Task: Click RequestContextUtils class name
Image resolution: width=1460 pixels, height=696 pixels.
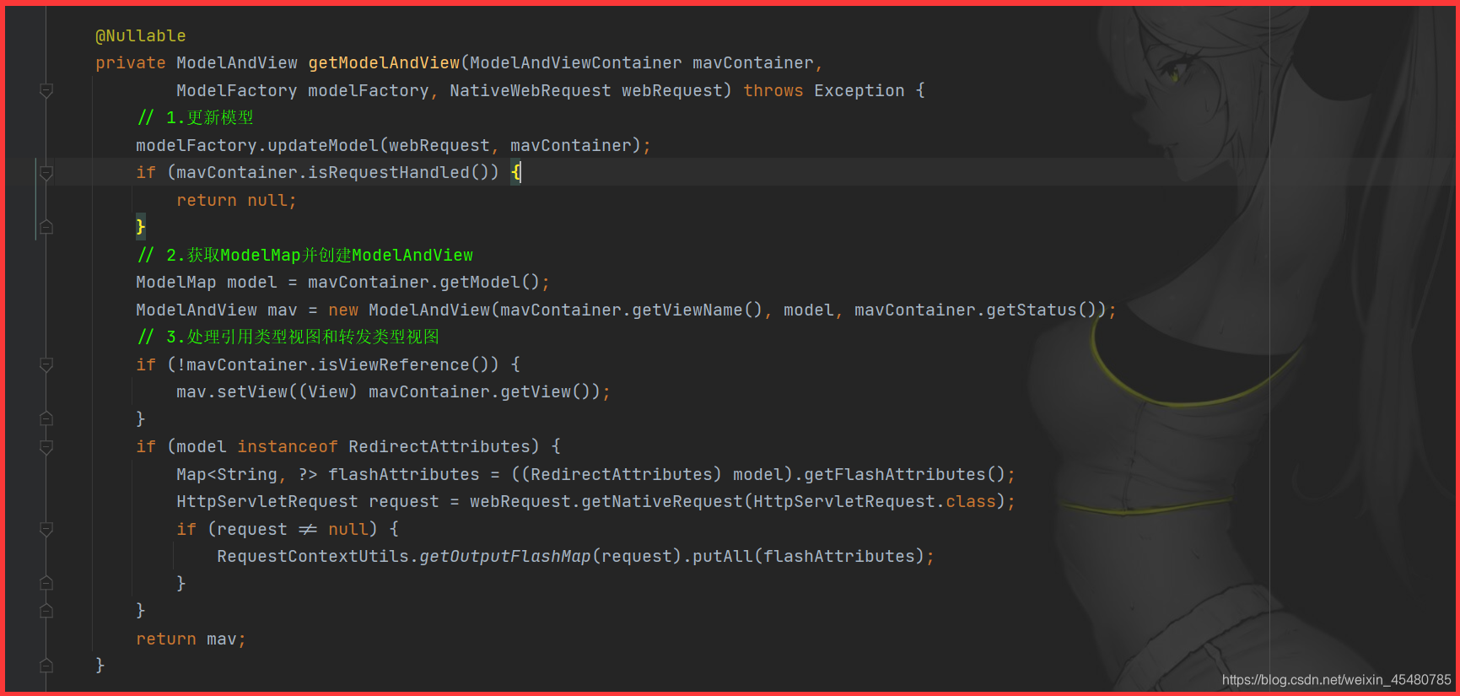Action: (313, 557)
